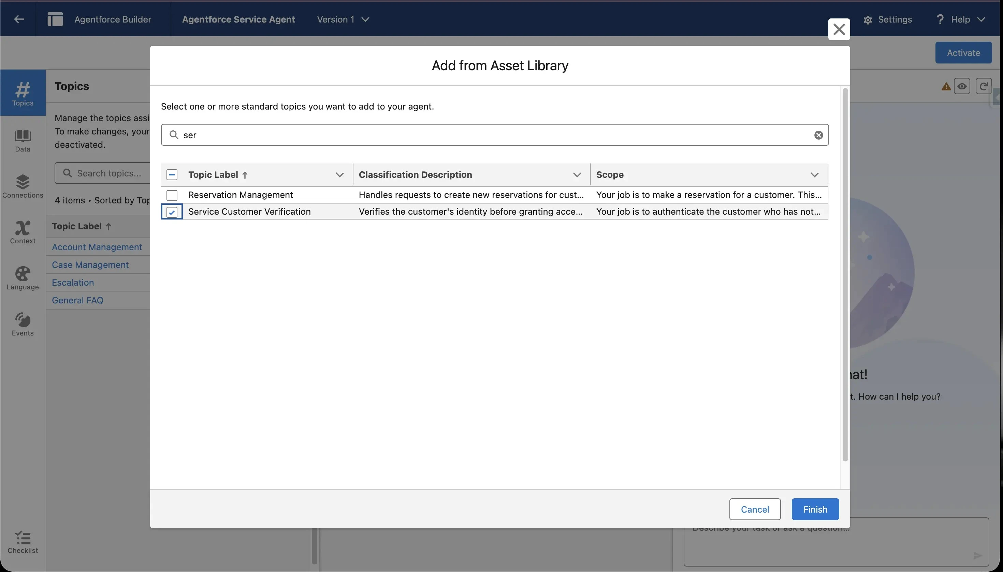Viewport: 1003px width, 572px height.
Task: Expand Topic Label column menu chevron
Action: (x=339, y=175)
